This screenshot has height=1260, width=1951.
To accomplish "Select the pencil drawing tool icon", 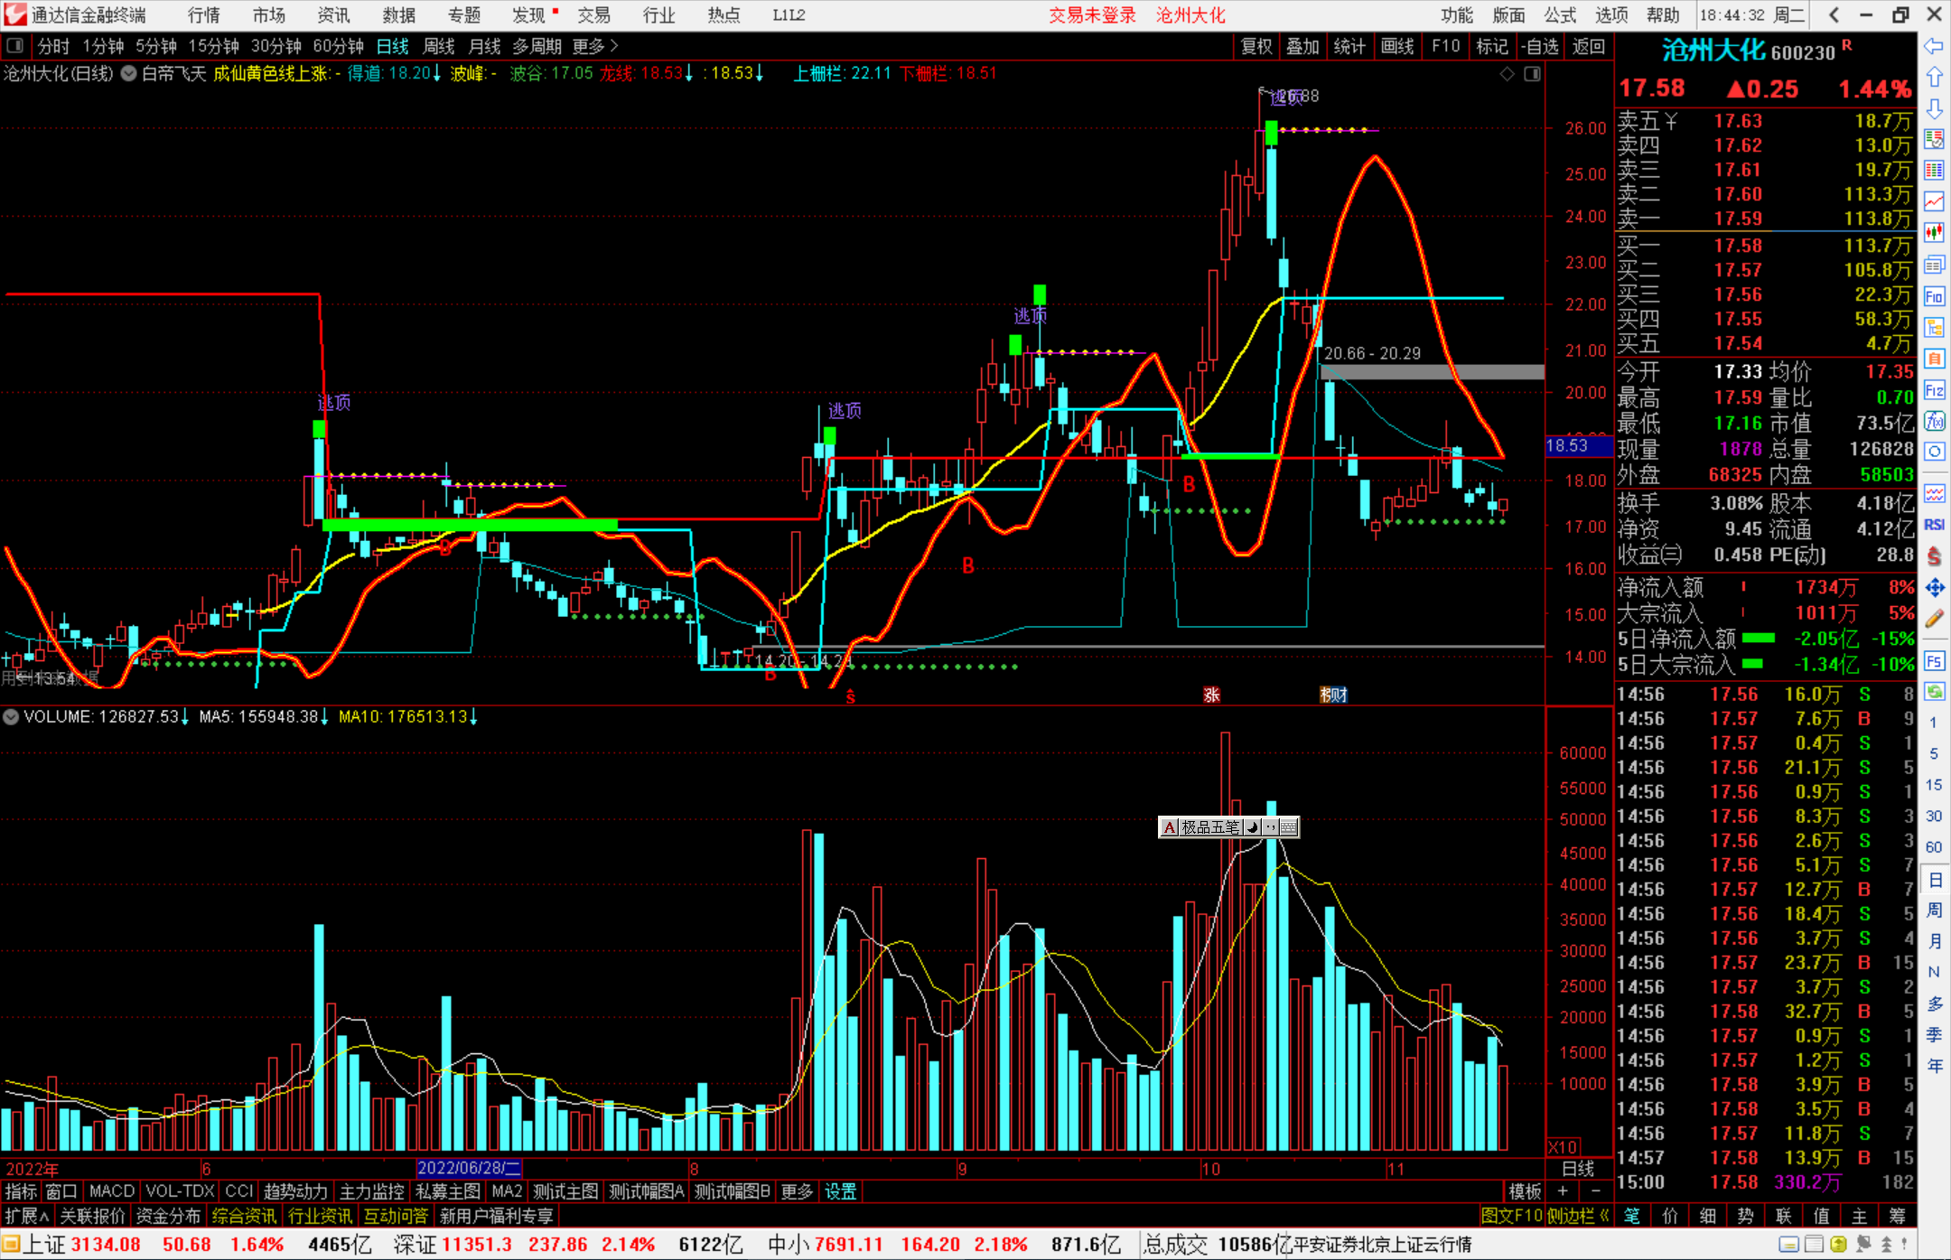I will [1934, 620].
